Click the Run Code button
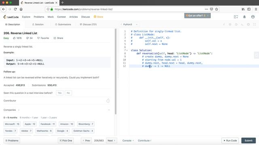Screen dimensions: 259x145 (x=230, y=141)
